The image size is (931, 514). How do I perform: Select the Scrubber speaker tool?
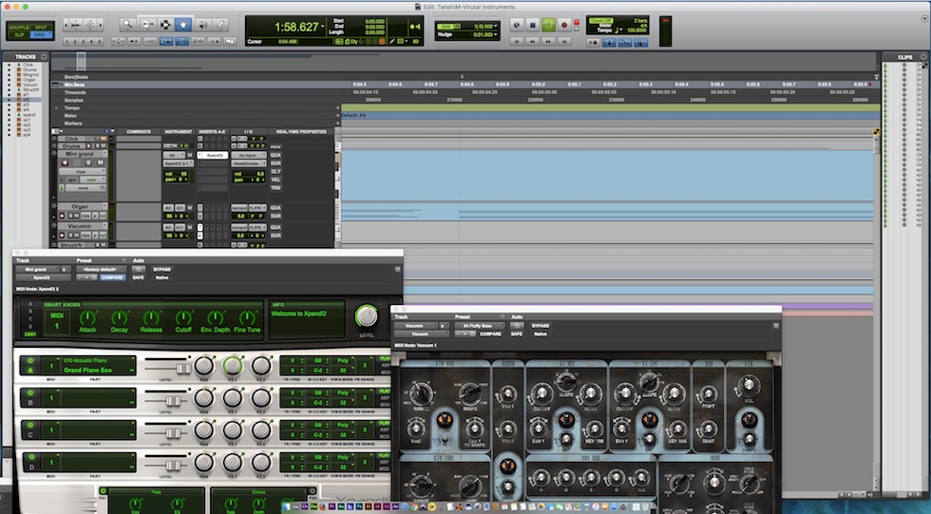tap(202, 25)
